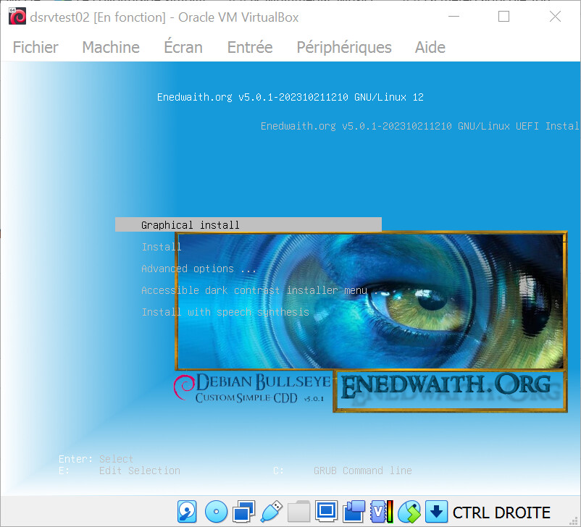Select Accessible dark contrast installer menu
Screen dimensions: 581x527
259,290
